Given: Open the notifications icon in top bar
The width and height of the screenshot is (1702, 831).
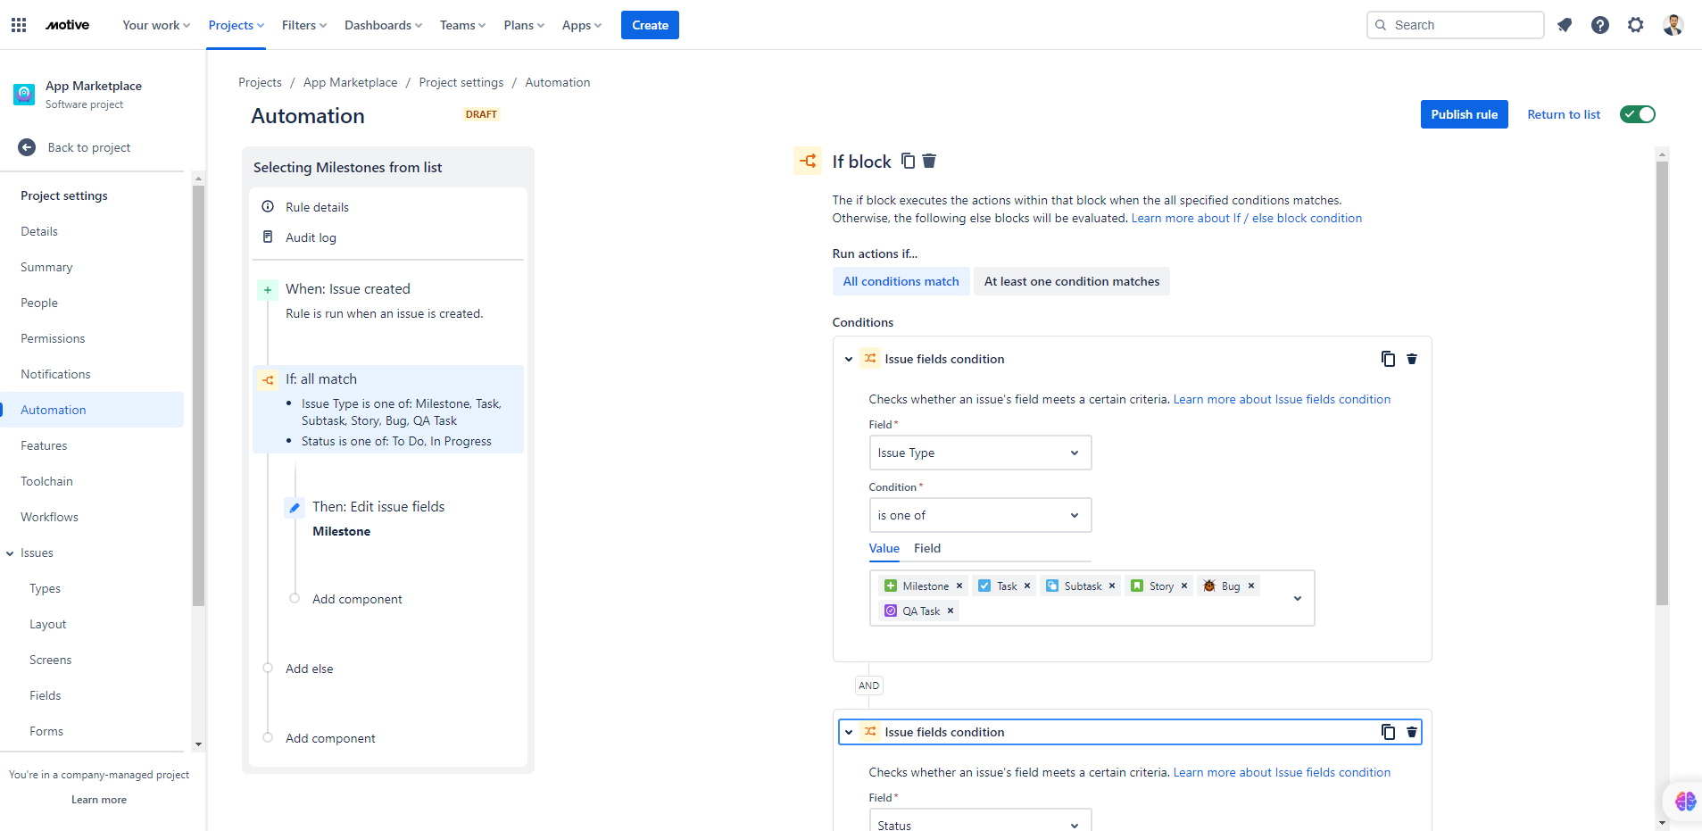Looking at the screenshot, I should point(1565,25).
